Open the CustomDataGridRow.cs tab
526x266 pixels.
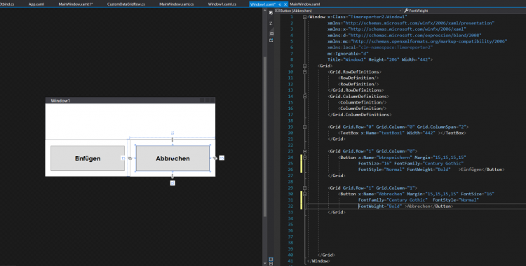point(126,4)
